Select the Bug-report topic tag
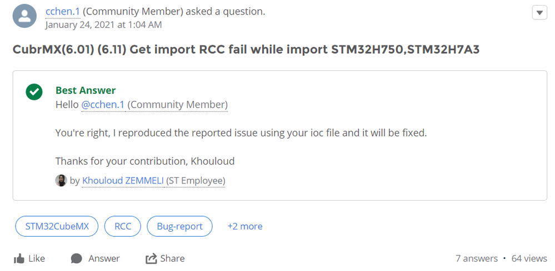This screenshot has height=271, width=555. pos(180,226)
